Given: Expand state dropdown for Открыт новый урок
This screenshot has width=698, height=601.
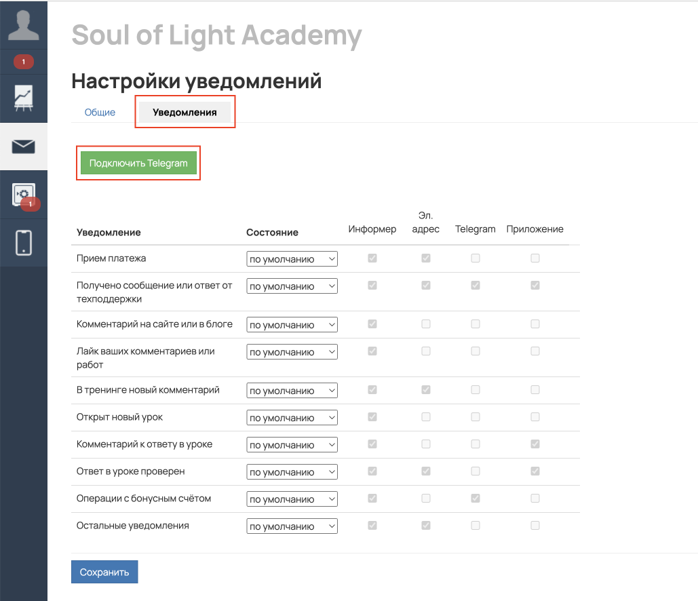Looking at the screenshot, I should (x=292, y=418).
